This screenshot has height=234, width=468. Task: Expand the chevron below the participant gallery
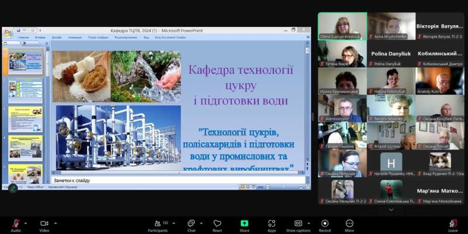391,210
